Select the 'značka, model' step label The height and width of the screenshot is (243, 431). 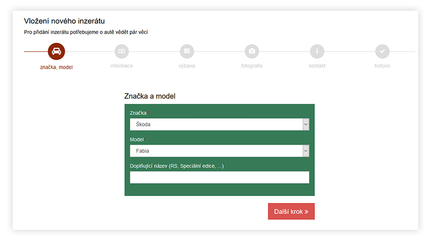[56, 67]
